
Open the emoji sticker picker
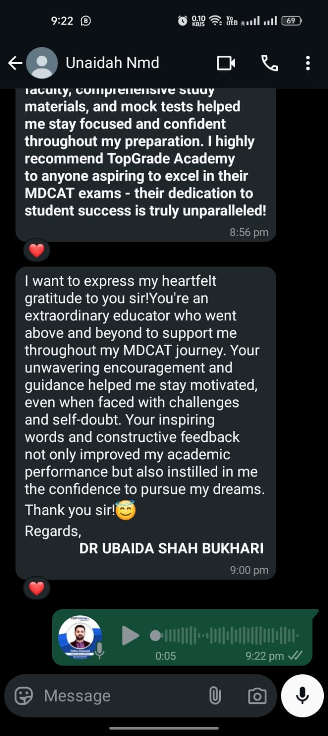(x=23, y=695)
